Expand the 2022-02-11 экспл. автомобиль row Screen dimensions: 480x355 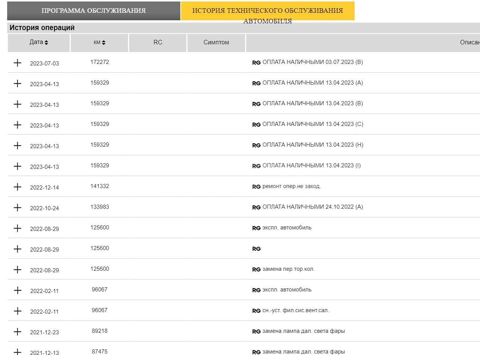(17, 290)
